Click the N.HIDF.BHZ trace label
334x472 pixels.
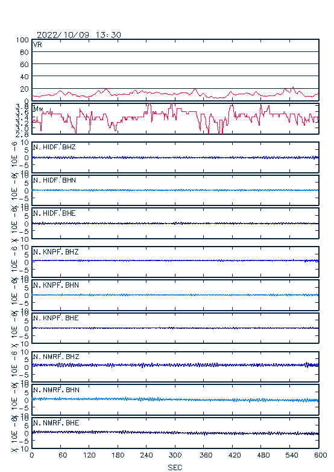pos(54,147)
